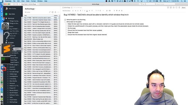The width and height of the screenshot is (188, 105).
Task: Open Sublime Text from the dock
Action: coord(7,49)
